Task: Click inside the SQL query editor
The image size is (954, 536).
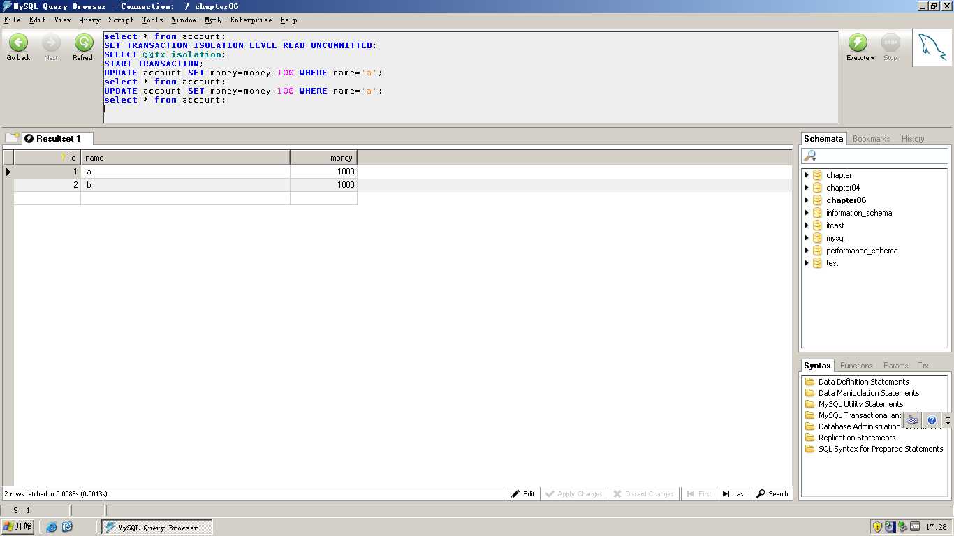Action: [x=471, y=77]
